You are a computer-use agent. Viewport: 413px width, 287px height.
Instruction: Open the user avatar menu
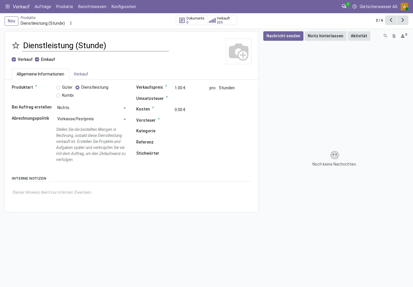(404, 7)
